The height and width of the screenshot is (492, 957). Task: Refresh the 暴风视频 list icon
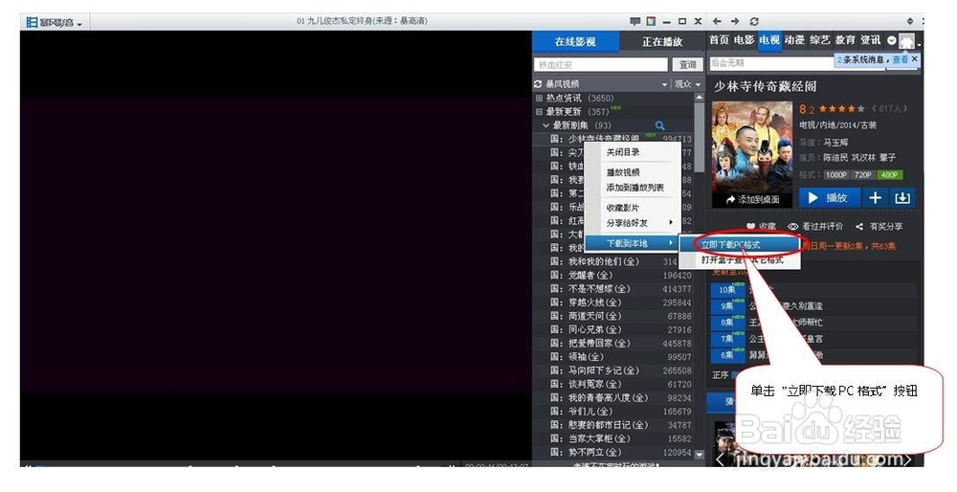coord(538,84)
